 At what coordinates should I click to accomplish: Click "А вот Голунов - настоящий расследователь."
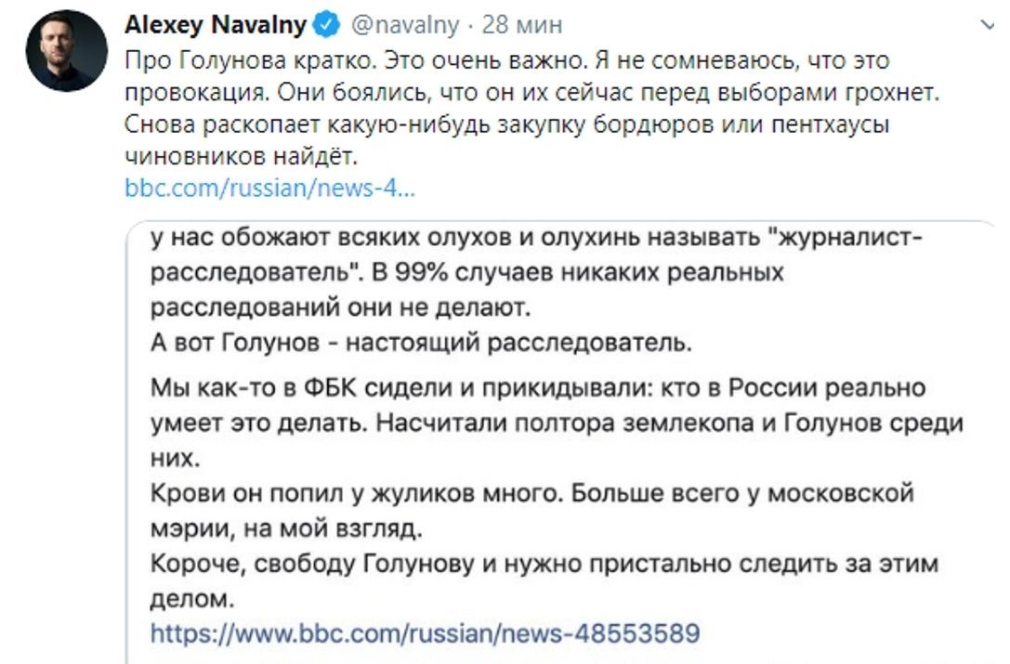(422, 343)
